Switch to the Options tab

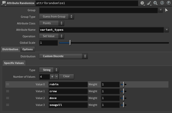[x=27, y=49]
